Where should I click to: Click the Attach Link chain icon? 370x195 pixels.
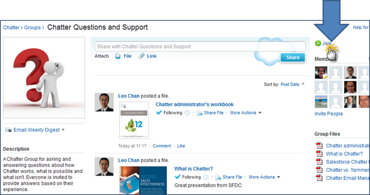142,56
